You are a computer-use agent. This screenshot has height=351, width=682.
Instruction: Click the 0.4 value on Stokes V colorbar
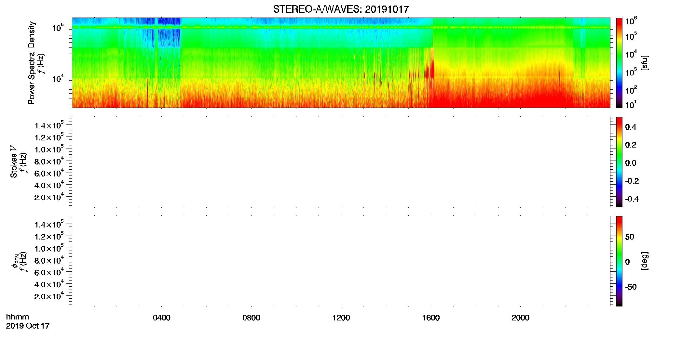pos(631,127)
